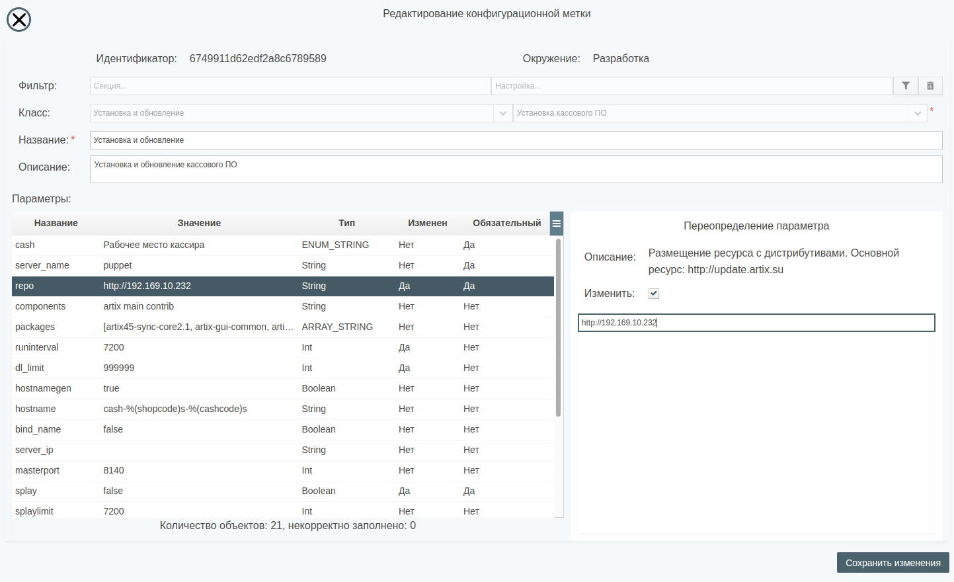
Task: Expand the Установка кассового ПО dropdown
Action: [918, 113]
